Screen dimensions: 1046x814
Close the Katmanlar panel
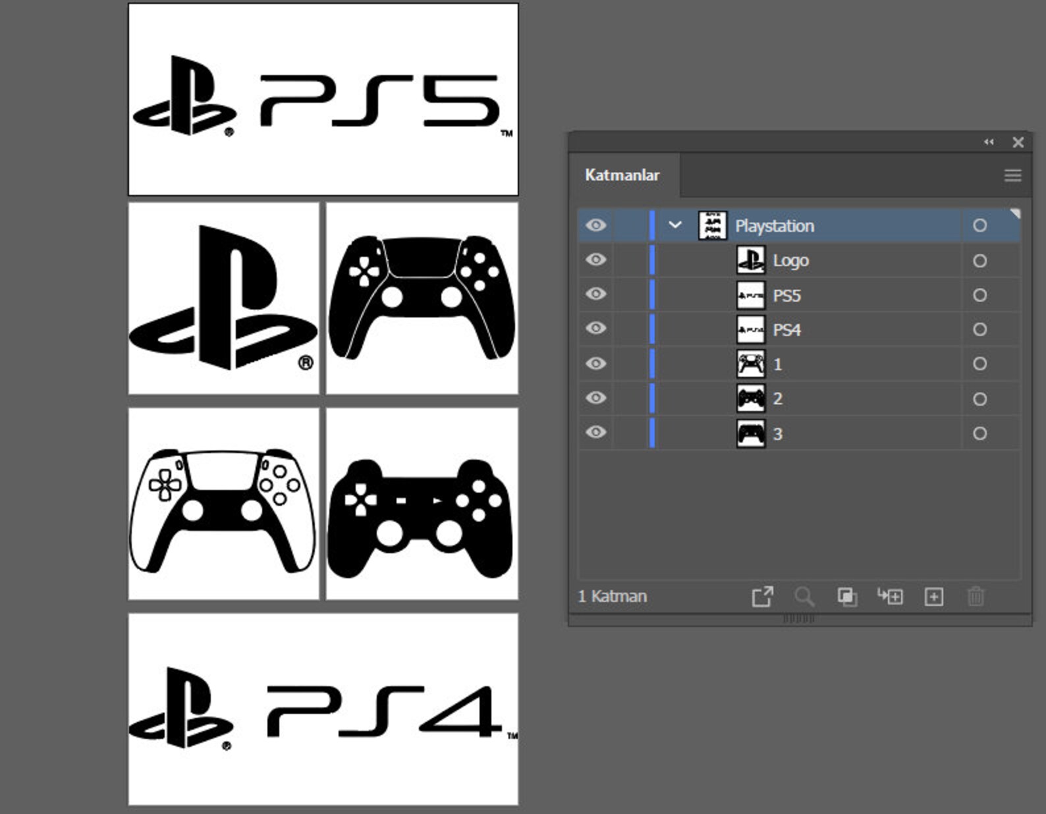[1018, 142]
